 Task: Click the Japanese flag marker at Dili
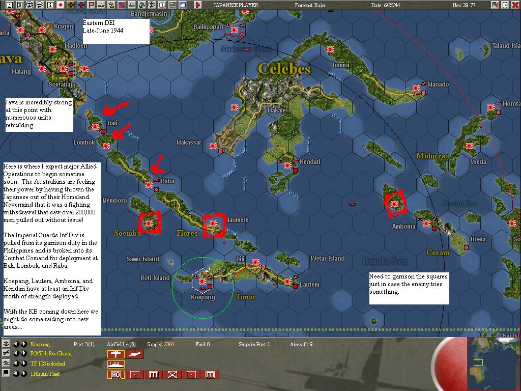pyautogui.click(x=255, y=262)
